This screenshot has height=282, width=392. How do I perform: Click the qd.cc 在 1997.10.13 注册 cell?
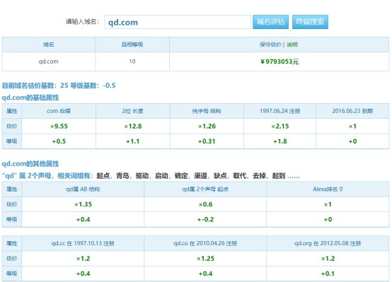pos(83,243)
